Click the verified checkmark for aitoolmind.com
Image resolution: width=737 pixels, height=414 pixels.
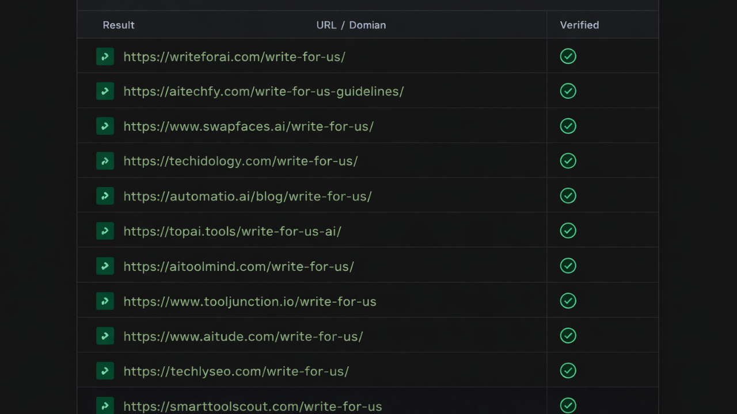(x=568, y=266)
